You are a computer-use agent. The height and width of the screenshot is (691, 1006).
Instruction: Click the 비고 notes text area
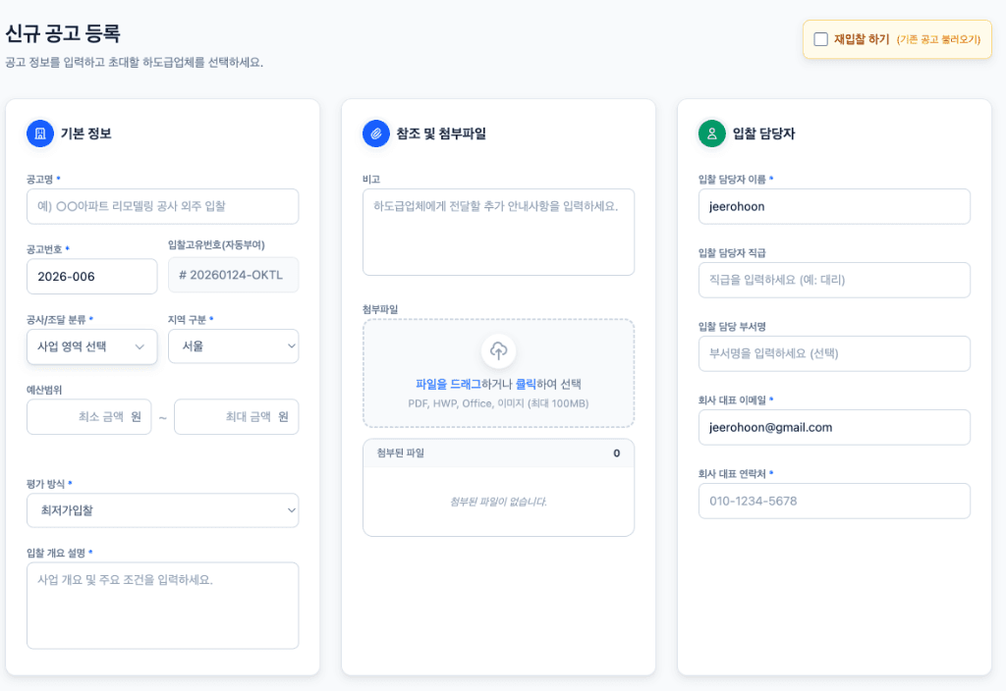tap(498, 232)
